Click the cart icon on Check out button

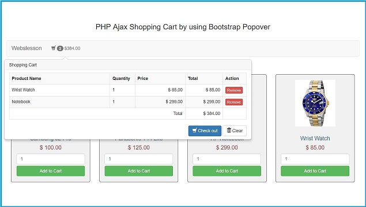tap(194, 131)
